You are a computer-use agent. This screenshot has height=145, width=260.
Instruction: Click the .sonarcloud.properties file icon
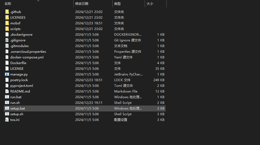(7, 52)
